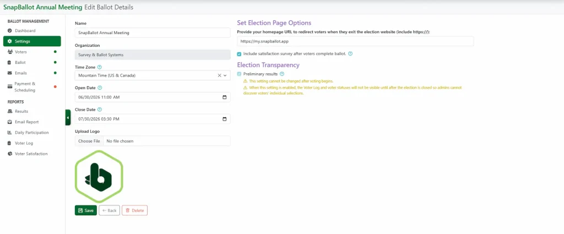
Task: Open Preliminary results help icon
Action: pyautogui.click(x=282, y=74)
